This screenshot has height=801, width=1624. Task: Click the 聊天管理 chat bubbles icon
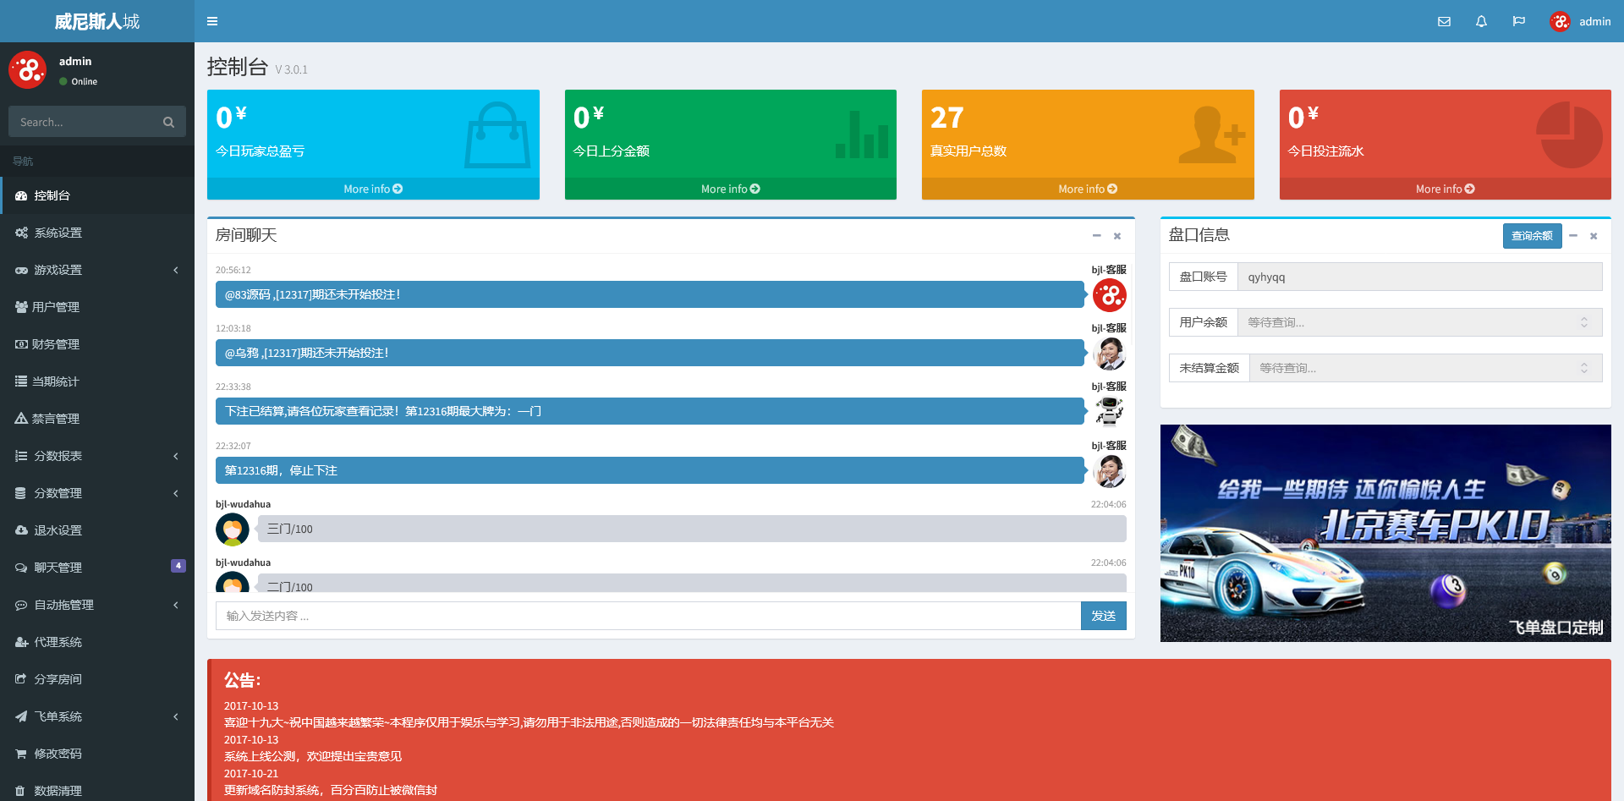(21, 568)
